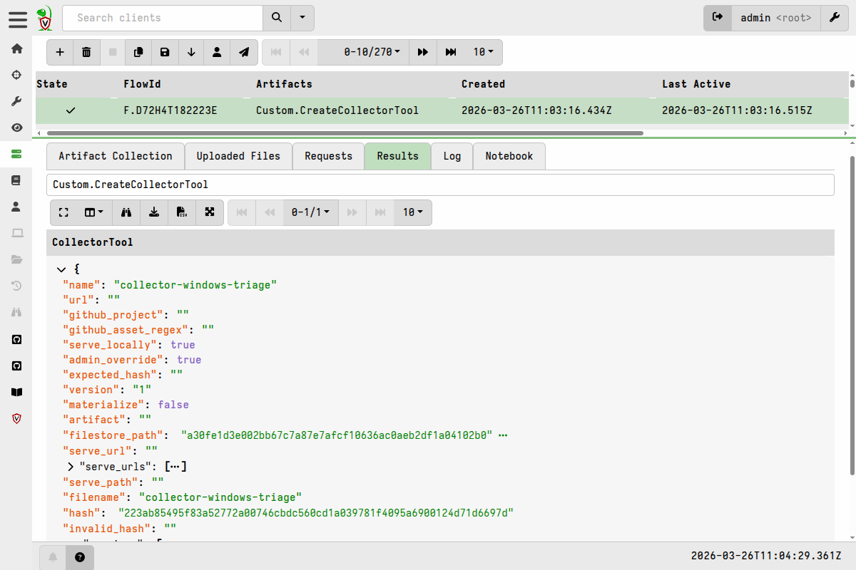This screenshot has width=856, height=570.
Task: Open the search clients options dropdown
Action: [302, 18]
